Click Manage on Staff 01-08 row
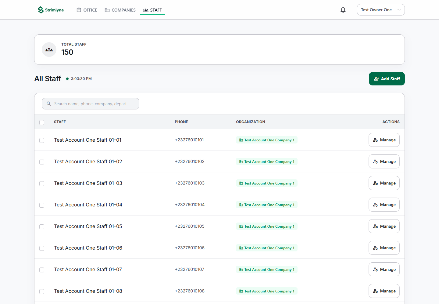The image size is (439, 304). tap(384, 291)
